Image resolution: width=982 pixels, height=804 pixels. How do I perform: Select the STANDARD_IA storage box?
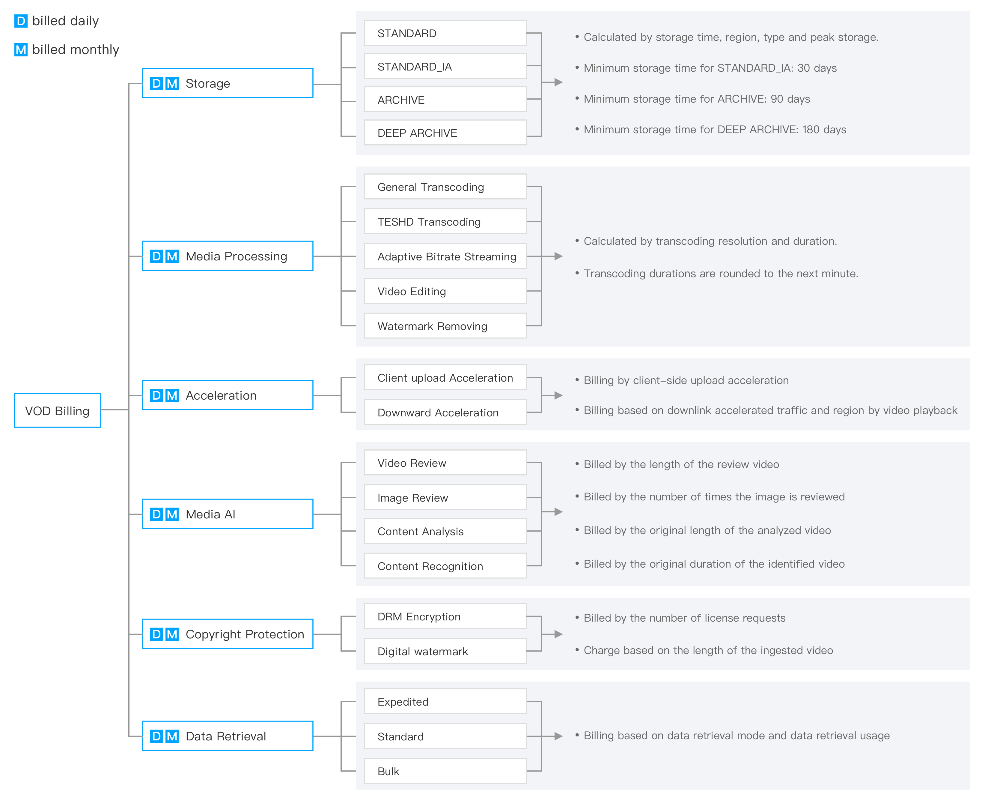click(445, 67)
